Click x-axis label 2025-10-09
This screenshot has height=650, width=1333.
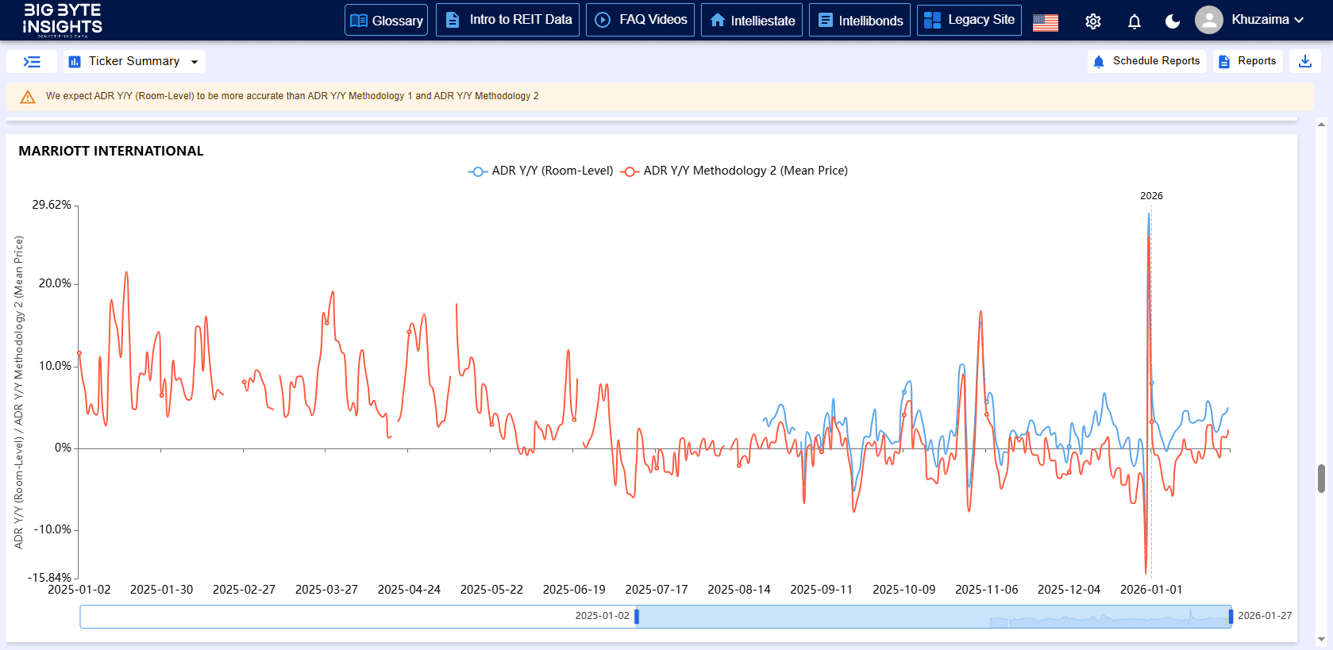tap(904, 590)
